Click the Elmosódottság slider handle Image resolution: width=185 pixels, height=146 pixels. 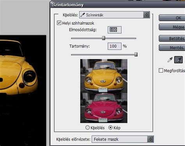pyautogui.click(x=103, y=38)
